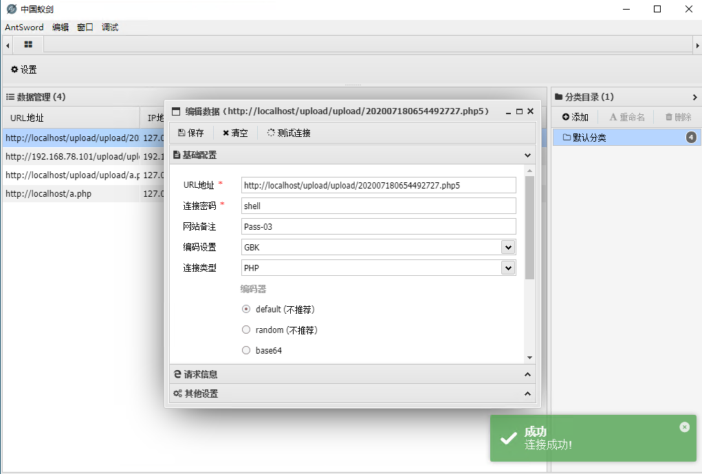The height and width of the screenshot is (474, 702).
Task: Click the success checkmark icon
Action: click(509, 438)
